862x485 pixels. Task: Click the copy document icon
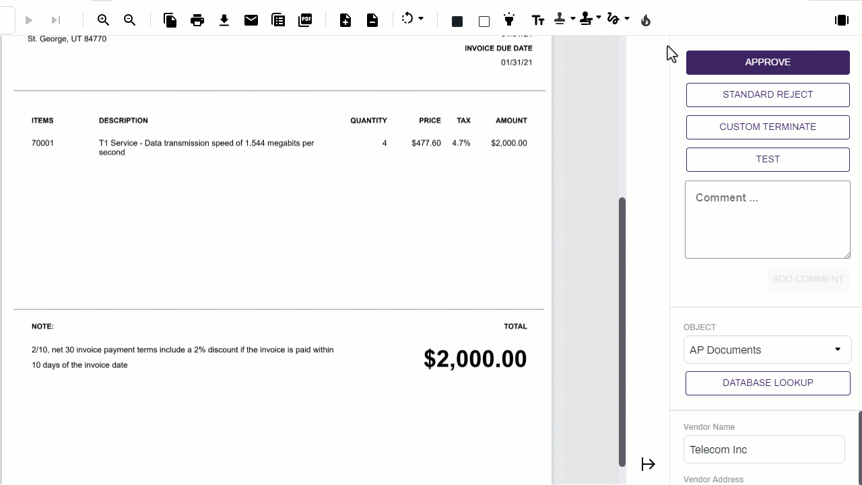pyautogui.click(x=170, y=20)
